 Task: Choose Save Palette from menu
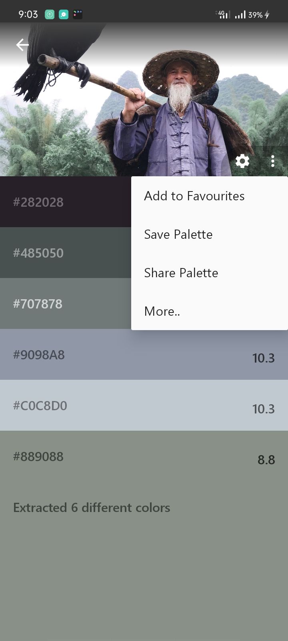coord(178,234)
